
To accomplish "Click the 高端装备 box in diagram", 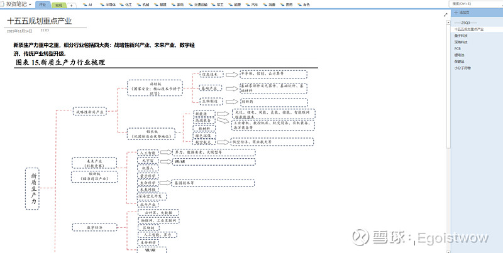I will (x=204, y=121).
